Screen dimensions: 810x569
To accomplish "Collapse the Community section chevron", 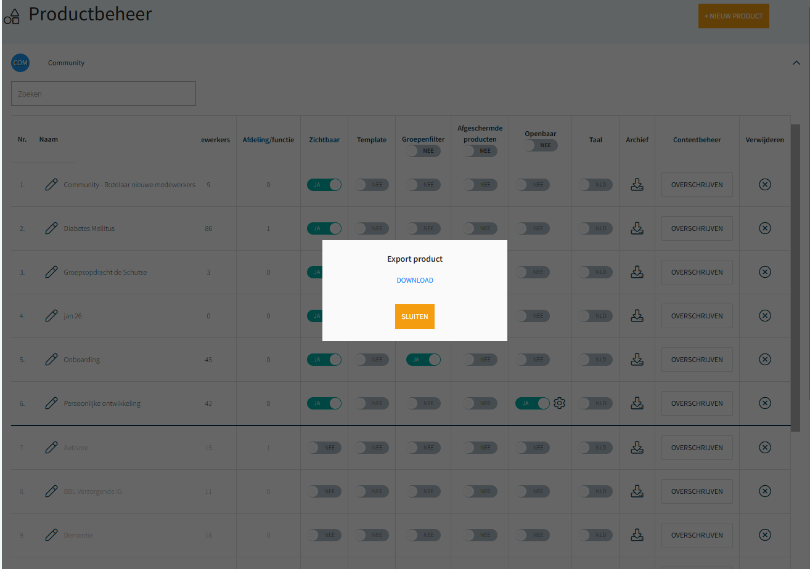I will [796, 63].
